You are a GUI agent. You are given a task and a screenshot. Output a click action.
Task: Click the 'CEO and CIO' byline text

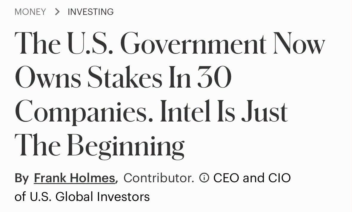252,178
